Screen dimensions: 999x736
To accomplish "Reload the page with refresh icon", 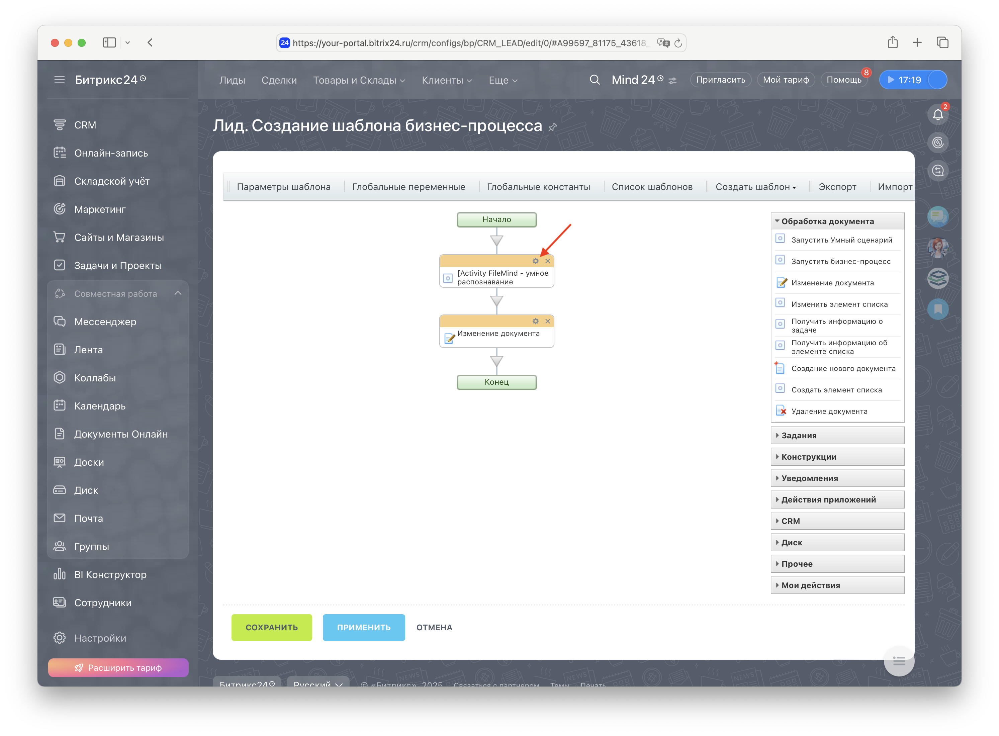I will pos(678,43).
